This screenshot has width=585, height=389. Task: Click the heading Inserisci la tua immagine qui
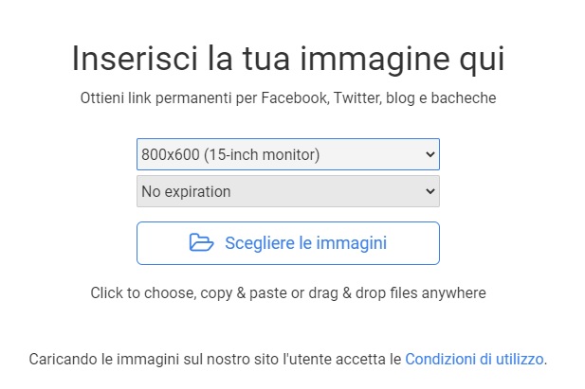pos(288,59)
